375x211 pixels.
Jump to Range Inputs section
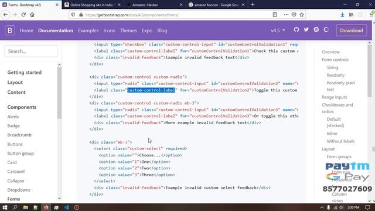click(x=334, y=97)
